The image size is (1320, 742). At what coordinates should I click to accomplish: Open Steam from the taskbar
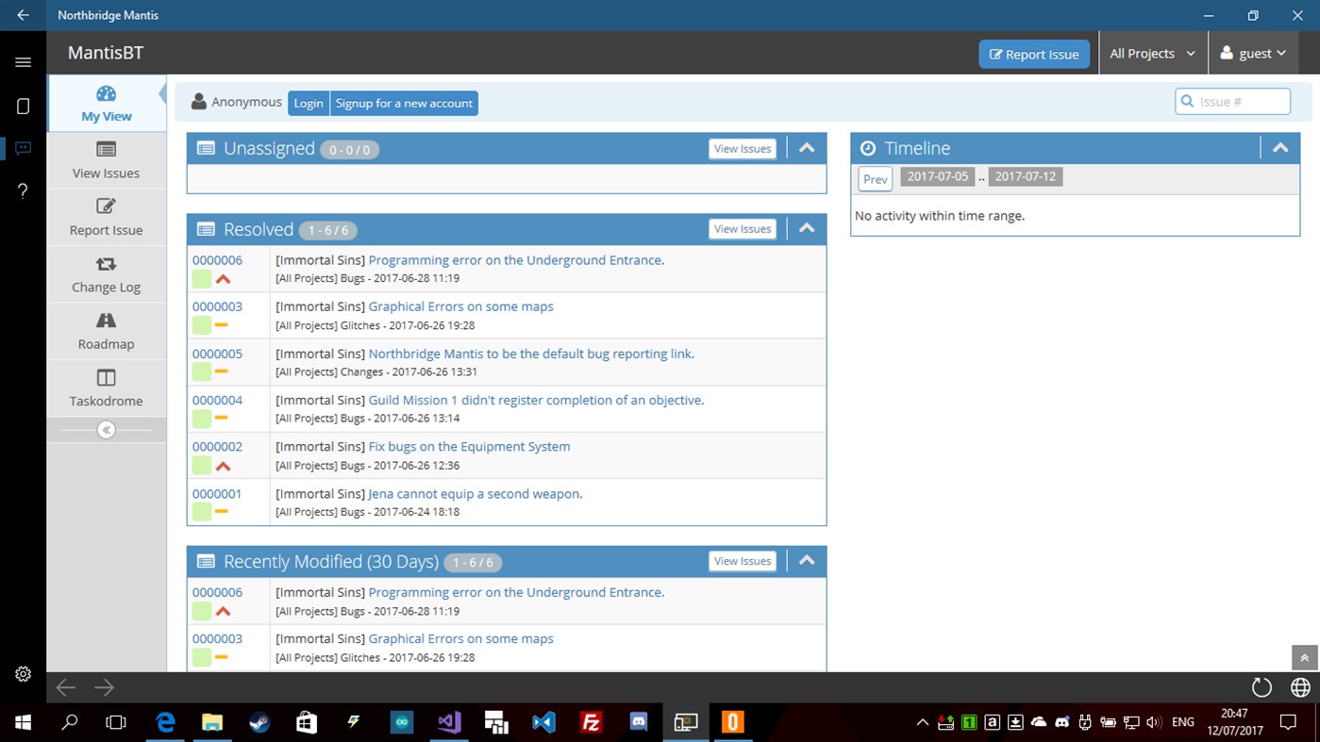(x=259, y=723)
